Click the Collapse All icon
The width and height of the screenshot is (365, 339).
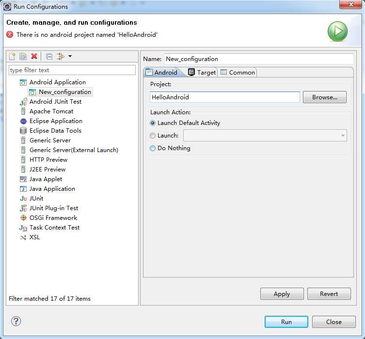click(x=49, y=57)
